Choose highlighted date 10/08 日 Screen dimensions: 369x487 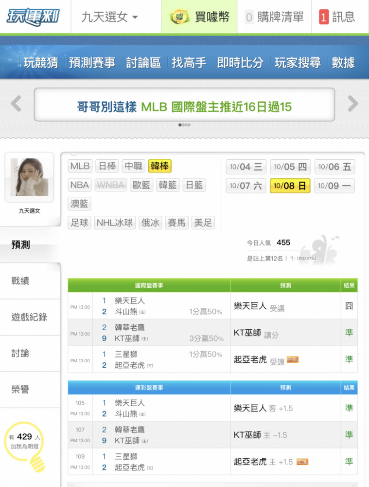290,186
